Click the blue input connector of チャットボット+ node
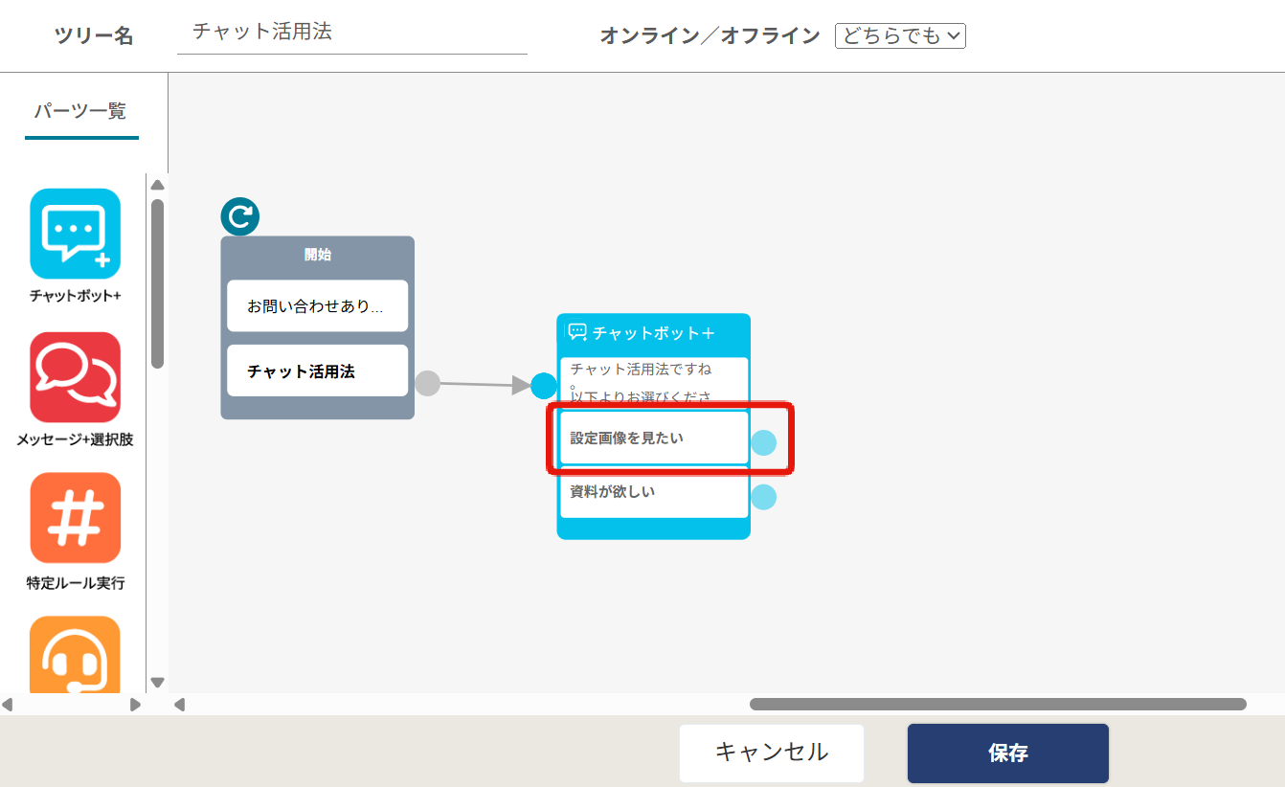1285x787 pixels. tap(544, 386)
